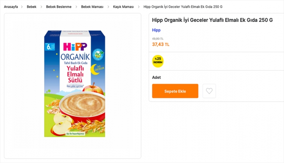This screenshot has height=163, width=284.
Task: Add product to favorites with heart icon
Action: tap(209, 91)
